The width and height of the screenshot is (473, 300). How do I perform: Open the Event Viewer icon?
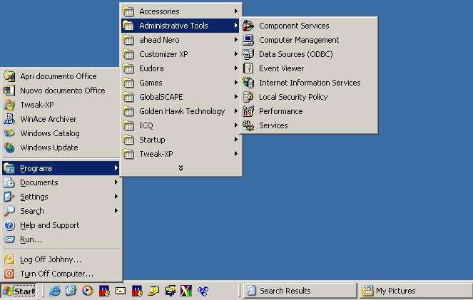(248, 68)
